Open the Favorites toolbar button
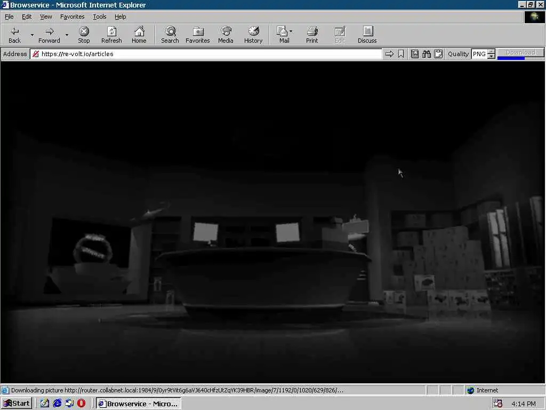Viewport: 546px width, 410px height. coord(198,35)
